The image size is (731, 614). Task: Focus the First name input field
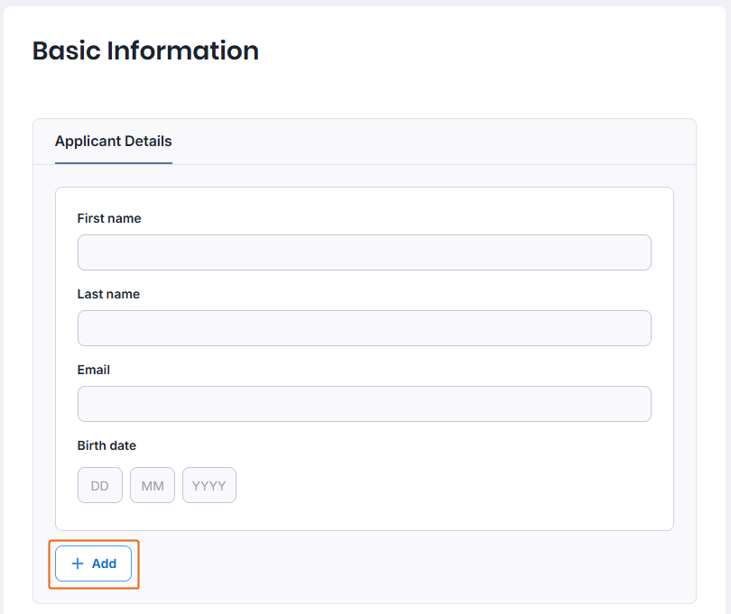(364, 252)
